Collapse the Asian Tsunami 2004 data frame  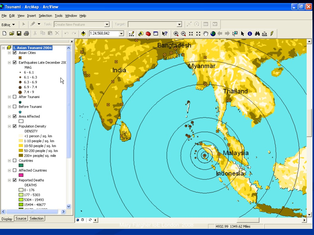click(3, 48)
